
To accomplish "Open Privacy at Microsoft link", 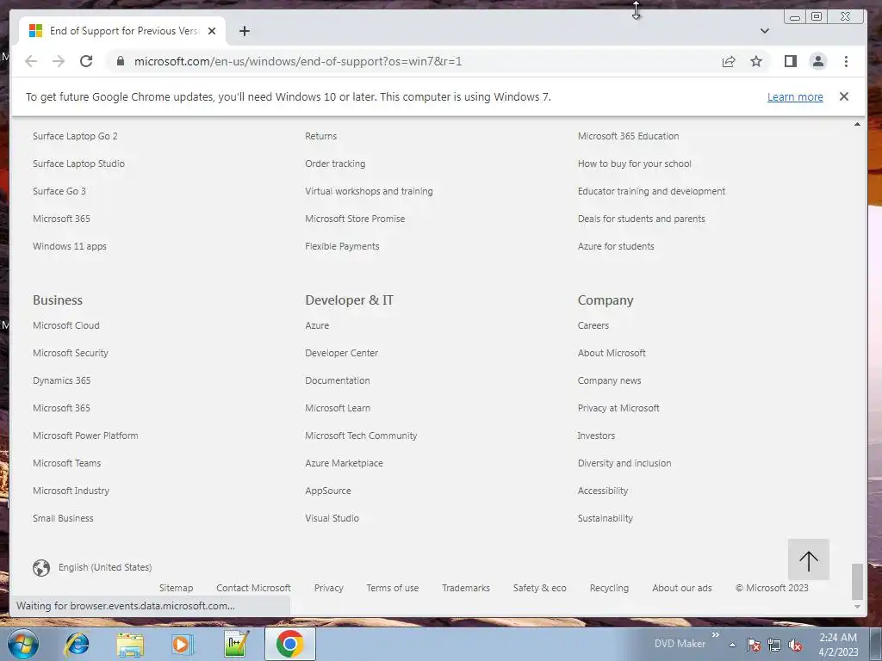I will tap(618, 408).
